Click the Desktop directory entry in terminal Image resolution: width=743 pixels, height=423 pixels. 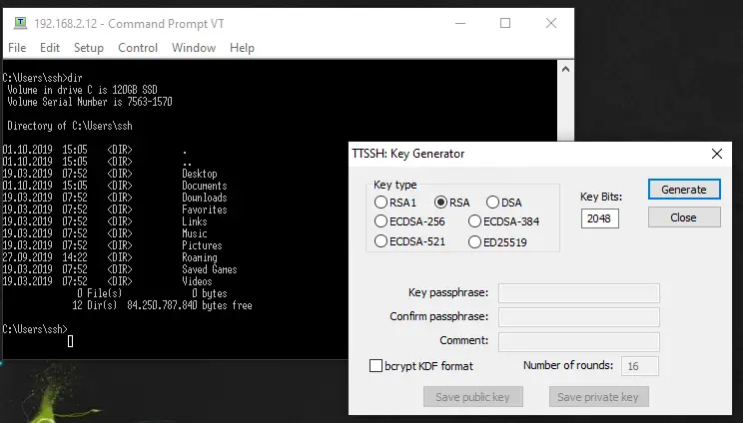tap(200, 174)
